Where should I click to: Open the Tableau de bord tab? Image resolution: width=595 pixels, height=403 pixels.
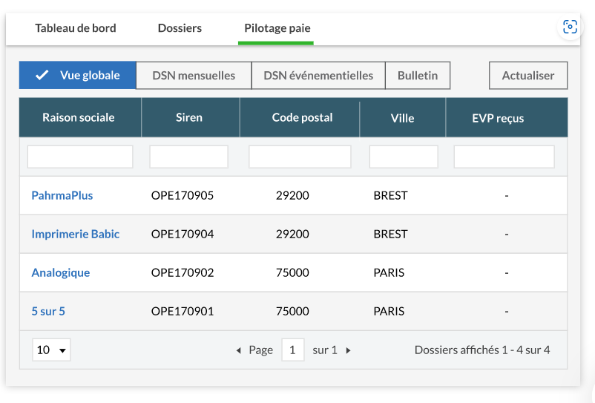click(76, 28)
